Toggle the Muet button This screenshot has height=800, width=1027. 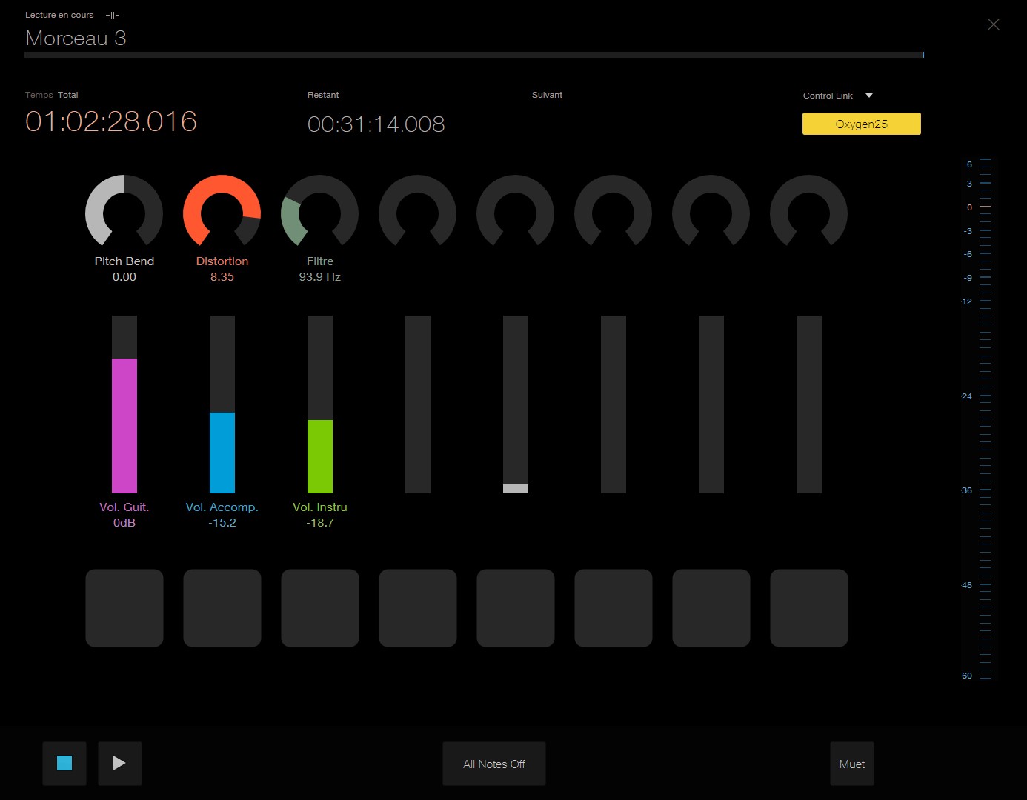coord(851,764)
